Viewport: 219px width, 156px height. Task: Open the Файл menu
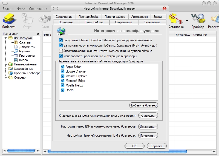click(x=21, y=9)
